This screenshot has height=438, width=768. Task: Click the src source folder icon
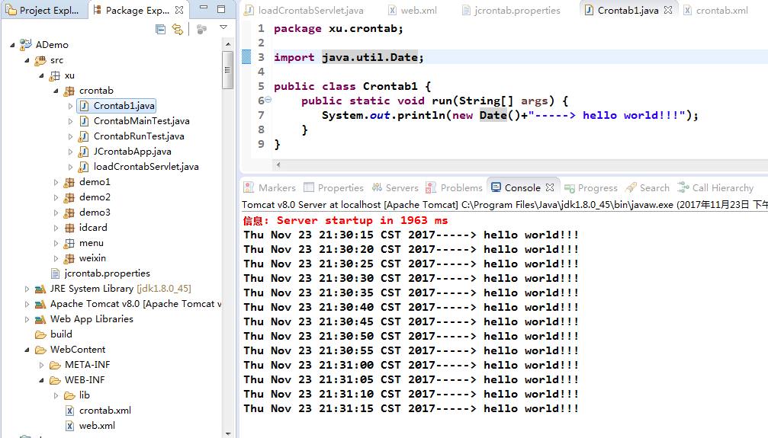point(40,60)
